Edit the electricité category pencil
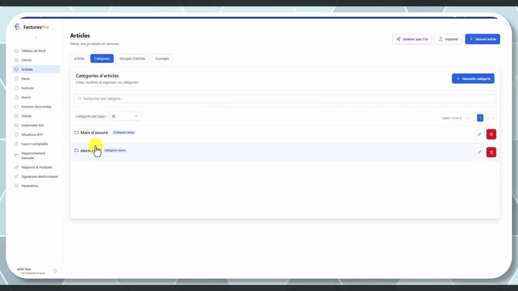Image resolution: width=518 pixels, height=291 pixels. [x=479, y=152]
